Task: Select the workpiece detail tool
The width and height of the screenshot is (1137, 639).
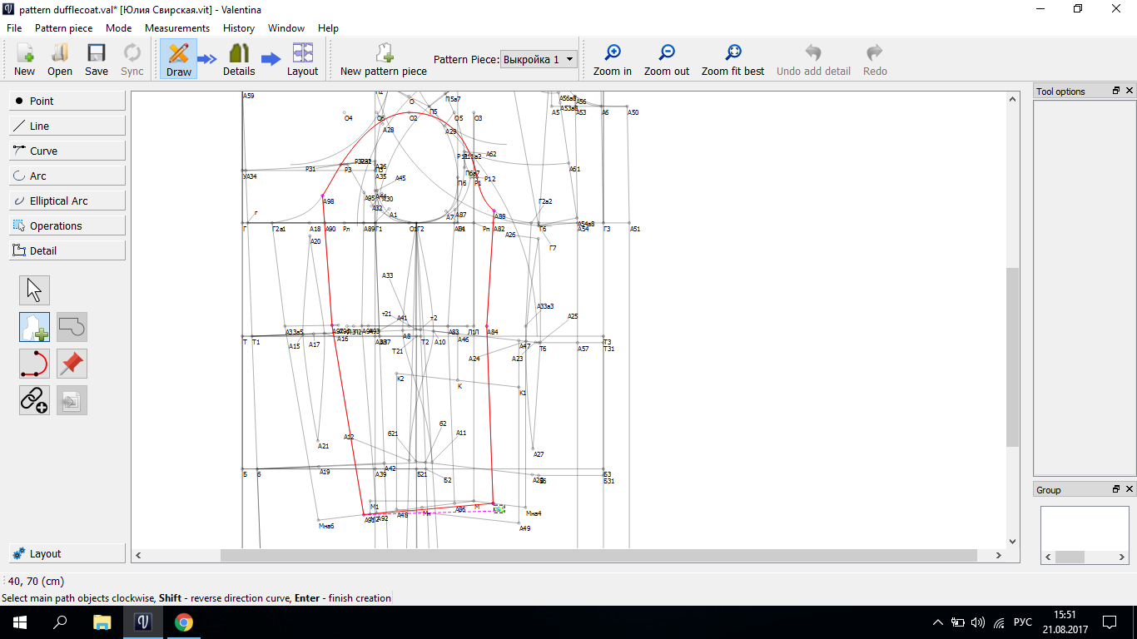Action: (34, 327)
